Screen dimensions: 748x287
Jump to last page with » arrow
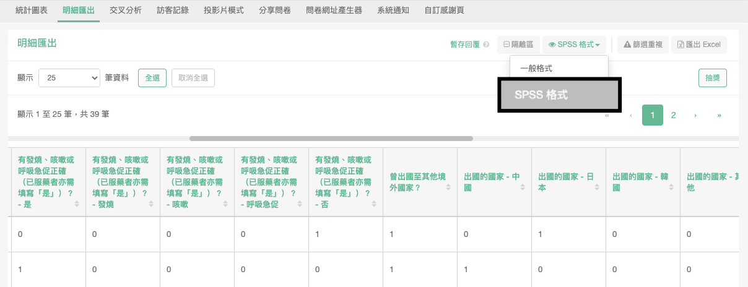point(719,115)
